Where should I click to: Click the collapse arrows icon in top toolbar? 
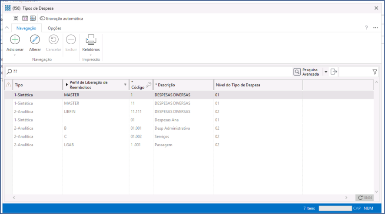16,18
